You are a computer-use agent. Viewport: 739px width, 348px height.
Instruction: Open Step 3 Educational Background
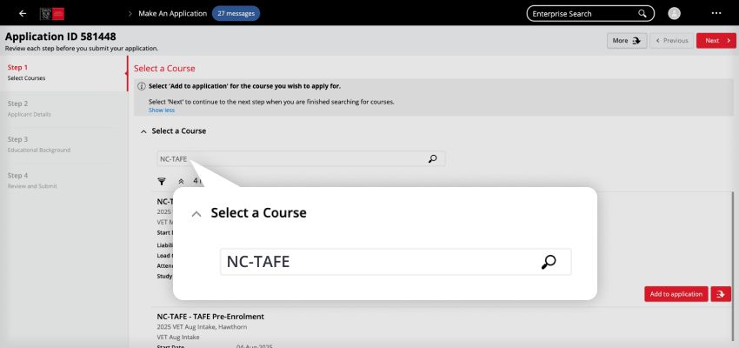click(38, 144)
